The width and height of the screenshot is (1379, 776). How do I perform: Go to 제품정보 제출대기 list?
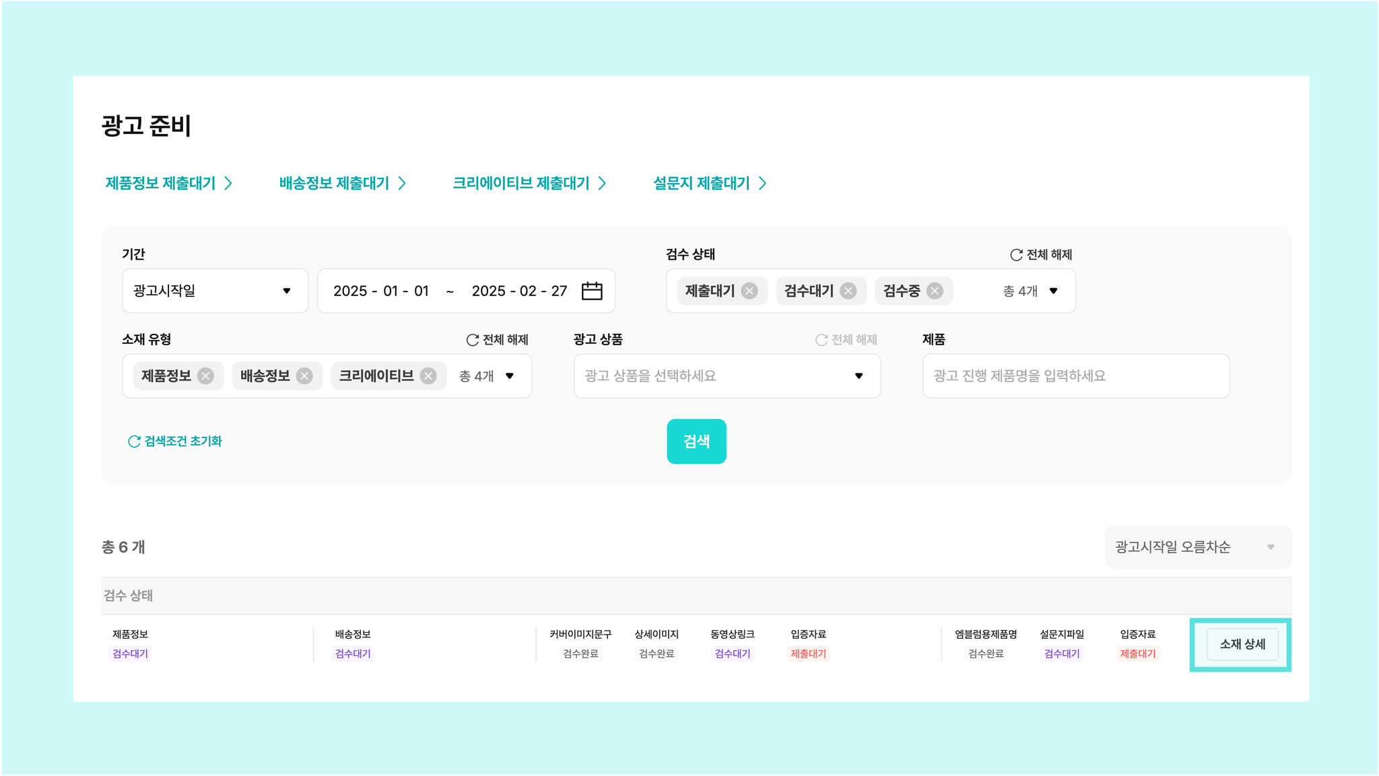click(169, 183)
